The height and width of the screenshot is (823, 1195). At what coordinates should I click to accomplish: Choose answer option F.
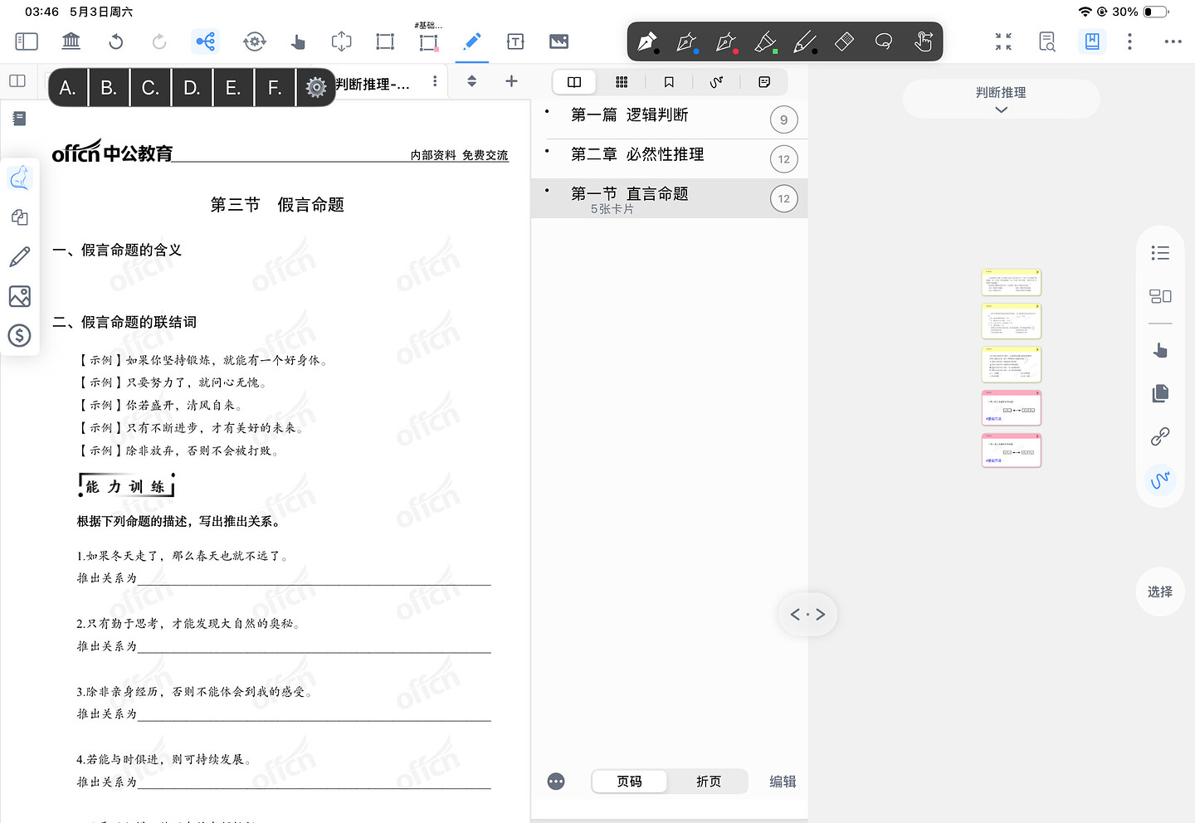pyautogui.click(x=275, y=88)
